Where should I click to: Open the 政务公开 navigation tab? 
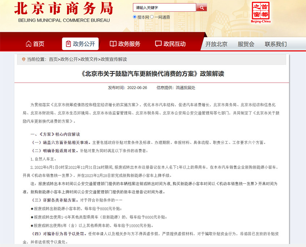(80, 44)
